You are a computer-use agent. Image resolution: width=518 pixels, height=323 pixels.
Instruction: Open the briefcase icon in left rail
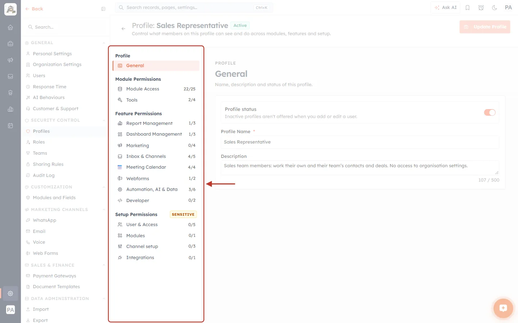tap(10, 44)
